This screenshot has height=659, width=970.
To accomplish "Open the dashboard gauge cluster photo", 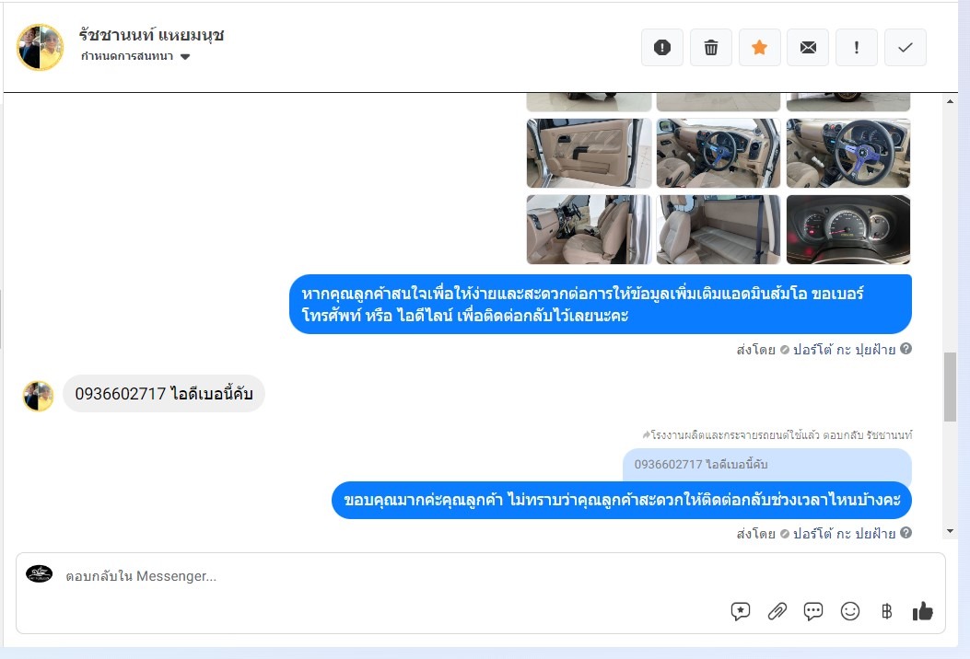I will click(848, 229).
